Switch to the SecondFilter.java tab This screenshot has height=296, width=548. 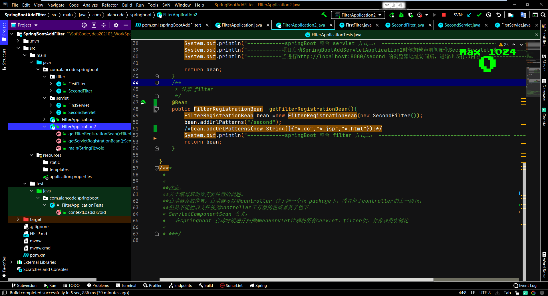point(408,25)
